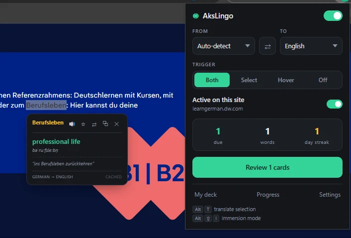Viewport: 351px width, 238px height.
Task: Click the swap icon in translation tooltip
Action: pyautogui.click(x=94, y=124)
